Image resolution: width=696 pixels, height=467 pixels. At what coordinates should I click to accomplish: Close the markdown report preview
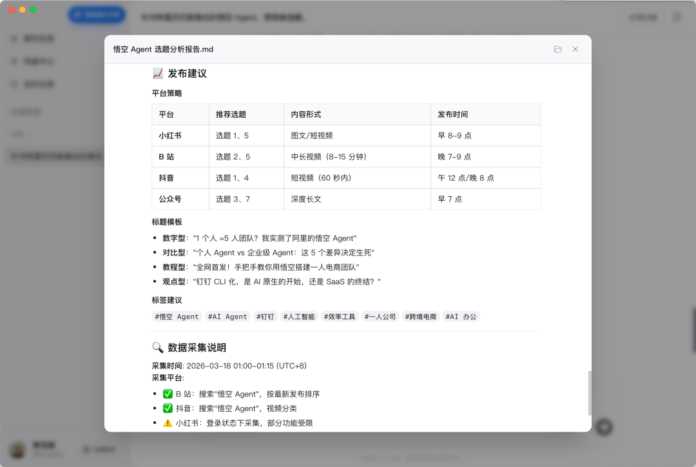575,49
